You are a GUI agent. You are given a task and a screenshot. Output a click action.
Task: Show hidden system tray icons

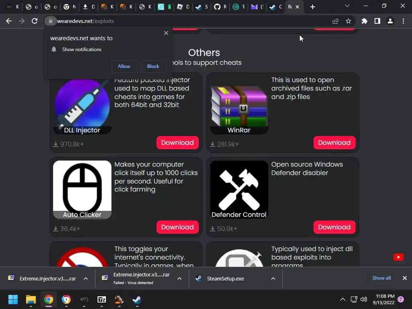(343, 299)
